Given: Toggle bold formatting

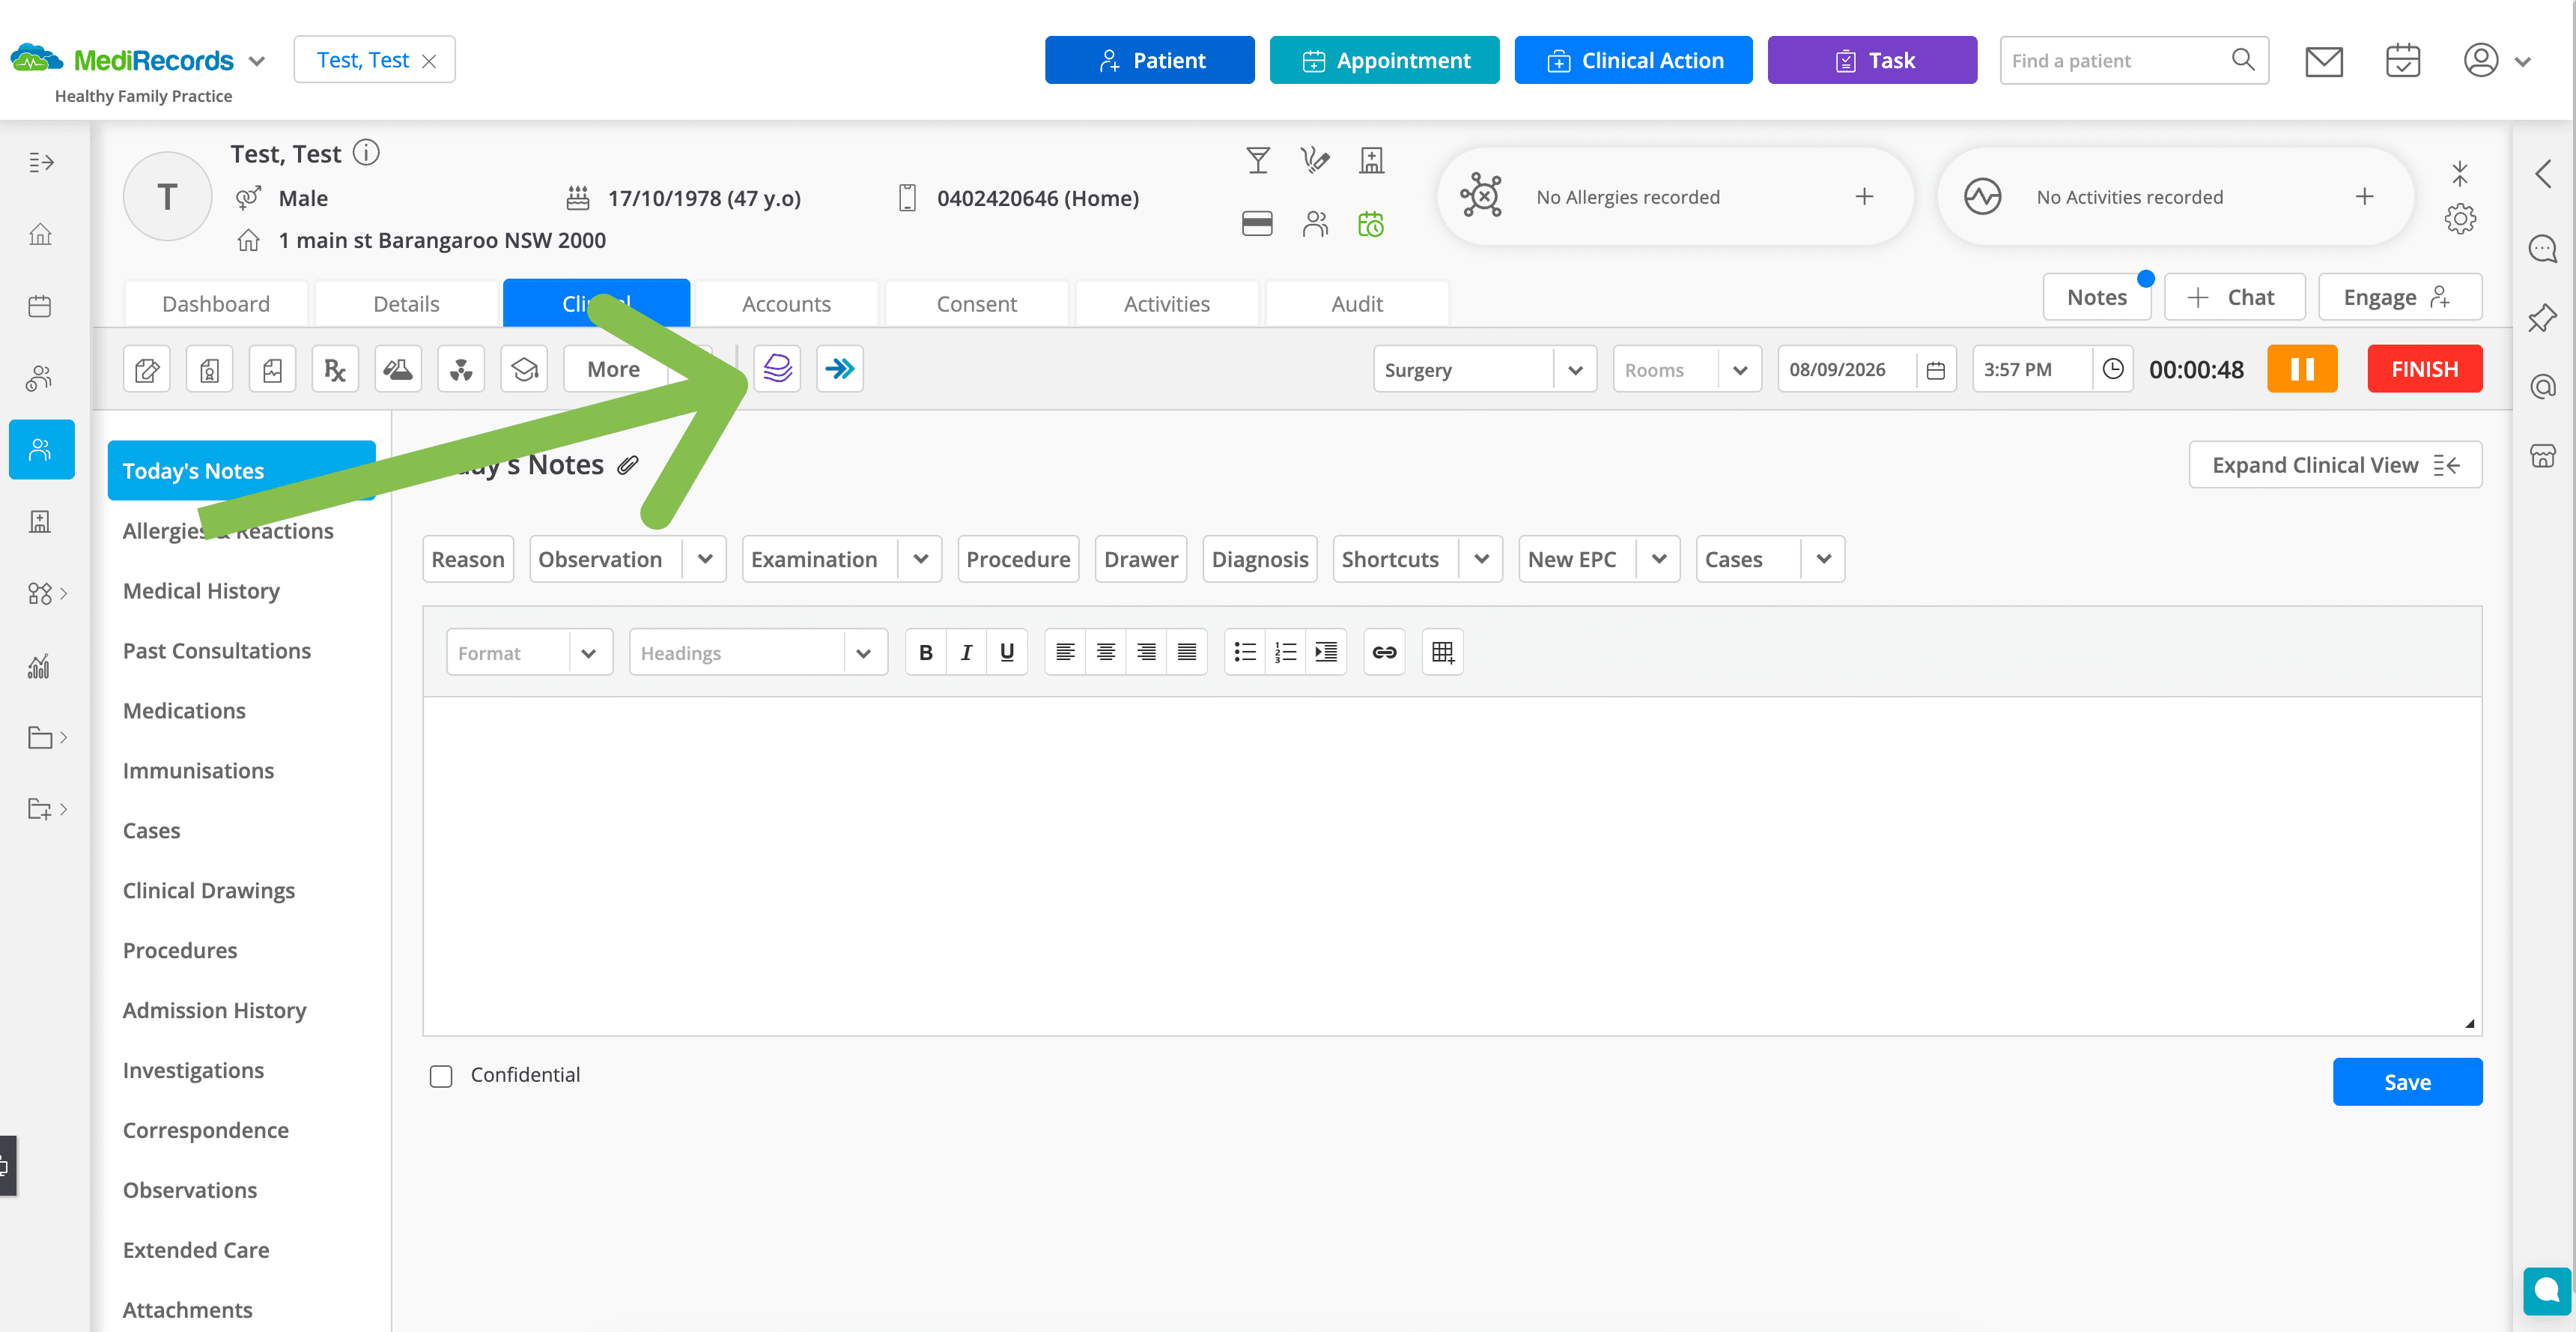Looking at the screenshot, I should tap(926, 653).
